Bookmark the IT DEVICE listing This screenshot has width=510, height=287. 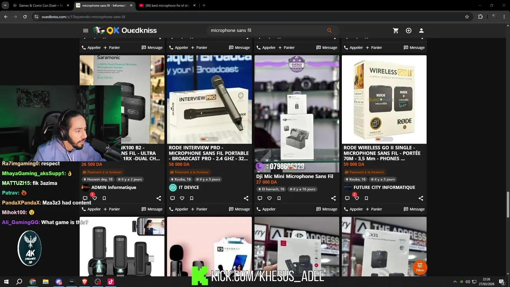[192, 198]
